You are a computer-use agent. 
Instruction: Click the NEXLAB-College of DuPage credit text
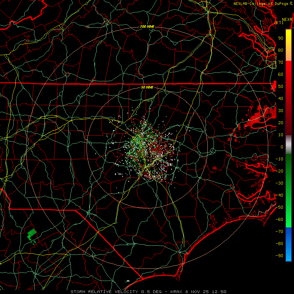[x=263, y=4]
